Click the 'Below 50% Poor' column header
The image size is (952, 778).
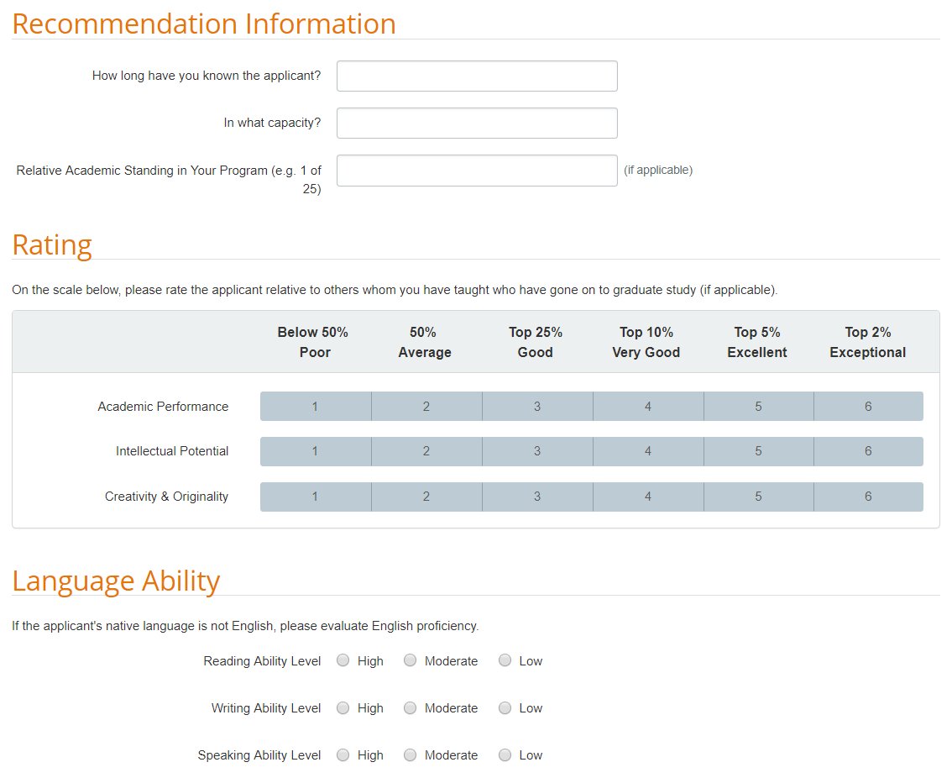click(313, 342)
